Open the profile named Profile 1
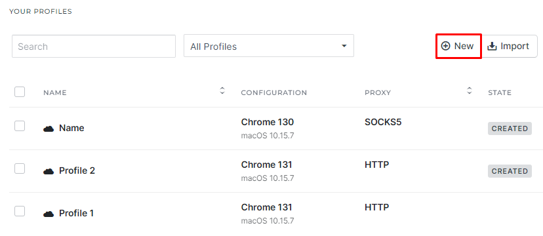Viewport: 543px width, 236px height. (x=77, y=214)
